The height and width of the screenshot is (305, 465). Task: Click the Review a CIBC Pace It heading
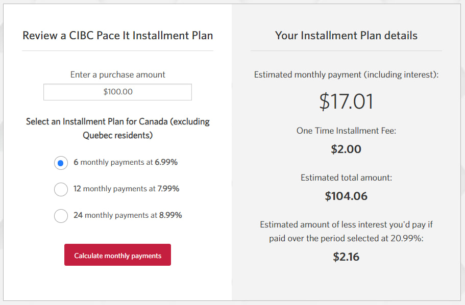pyautogui.click(x=117, y=35)
